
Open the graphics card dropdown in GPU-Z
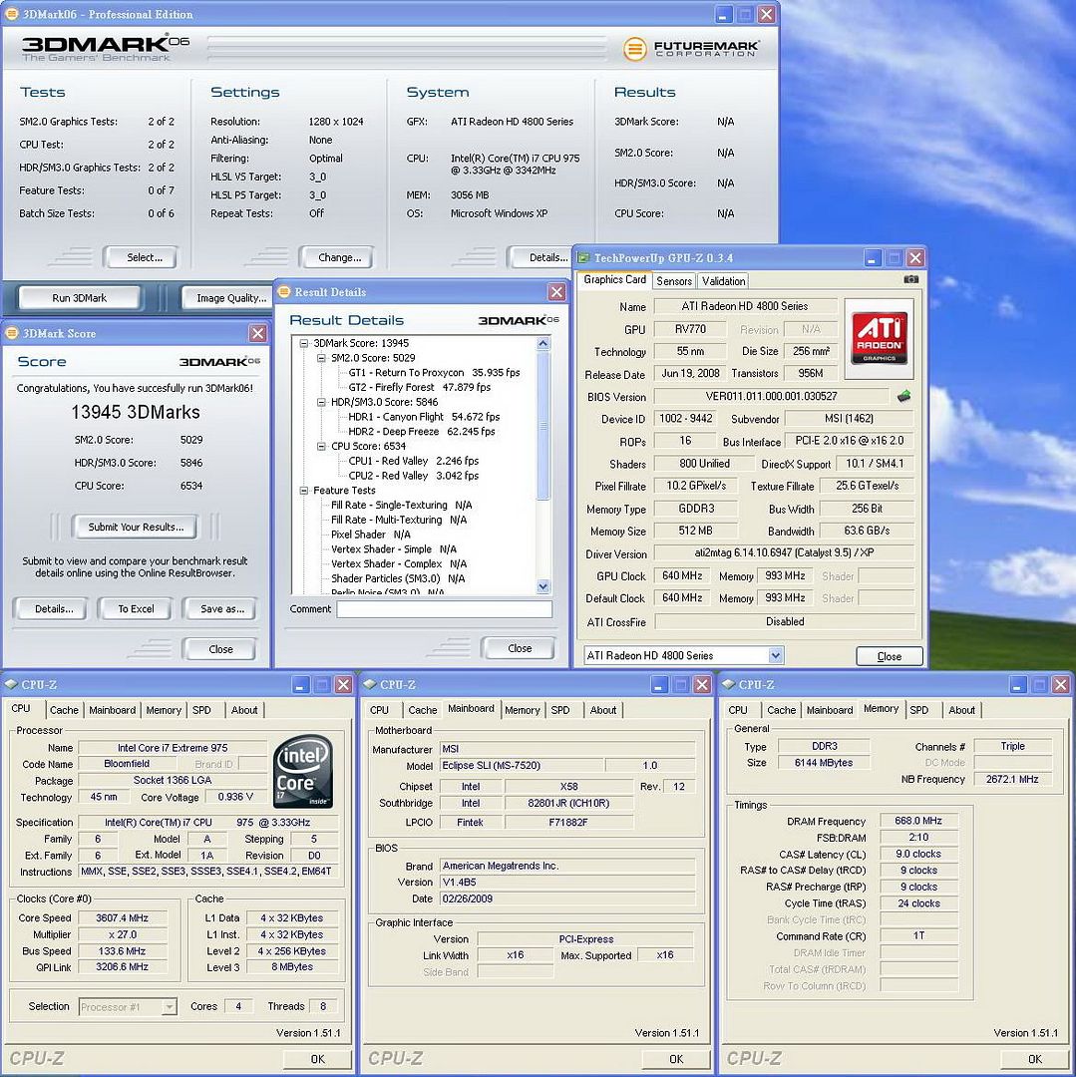(x=775, y=655)
